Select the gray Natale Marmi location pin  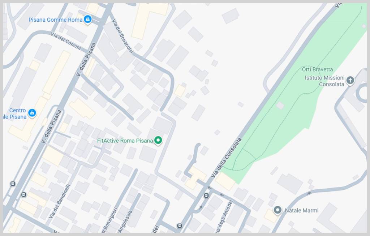(277, 210)
